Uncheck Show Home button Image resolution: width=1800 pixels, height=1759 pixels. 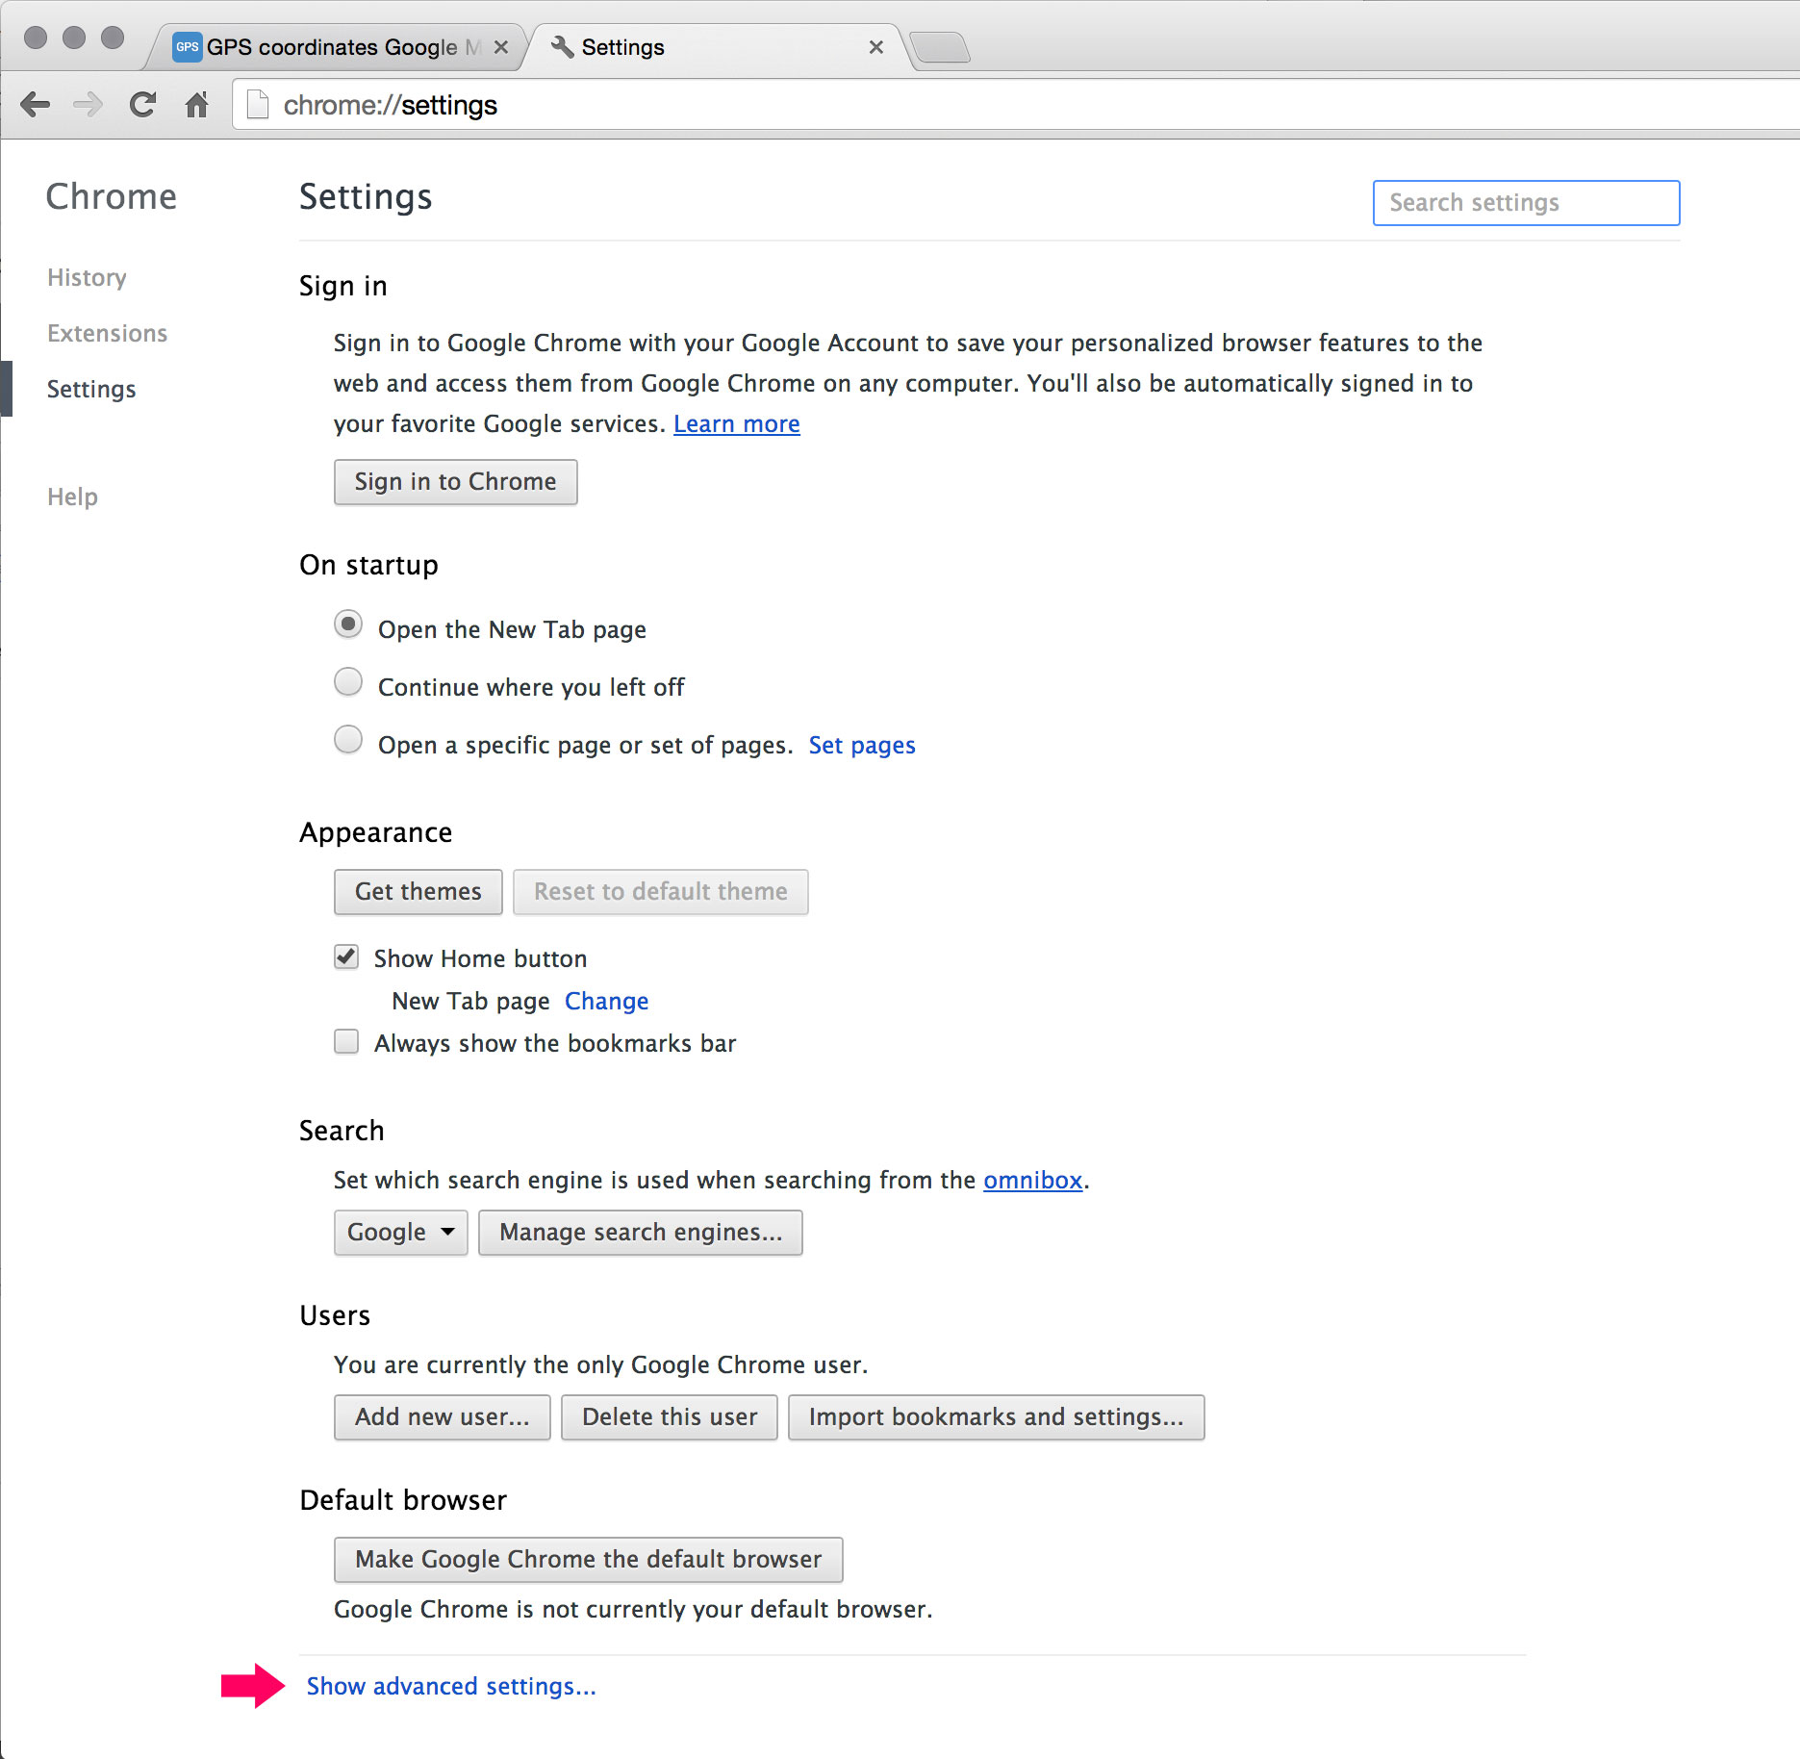346,956
